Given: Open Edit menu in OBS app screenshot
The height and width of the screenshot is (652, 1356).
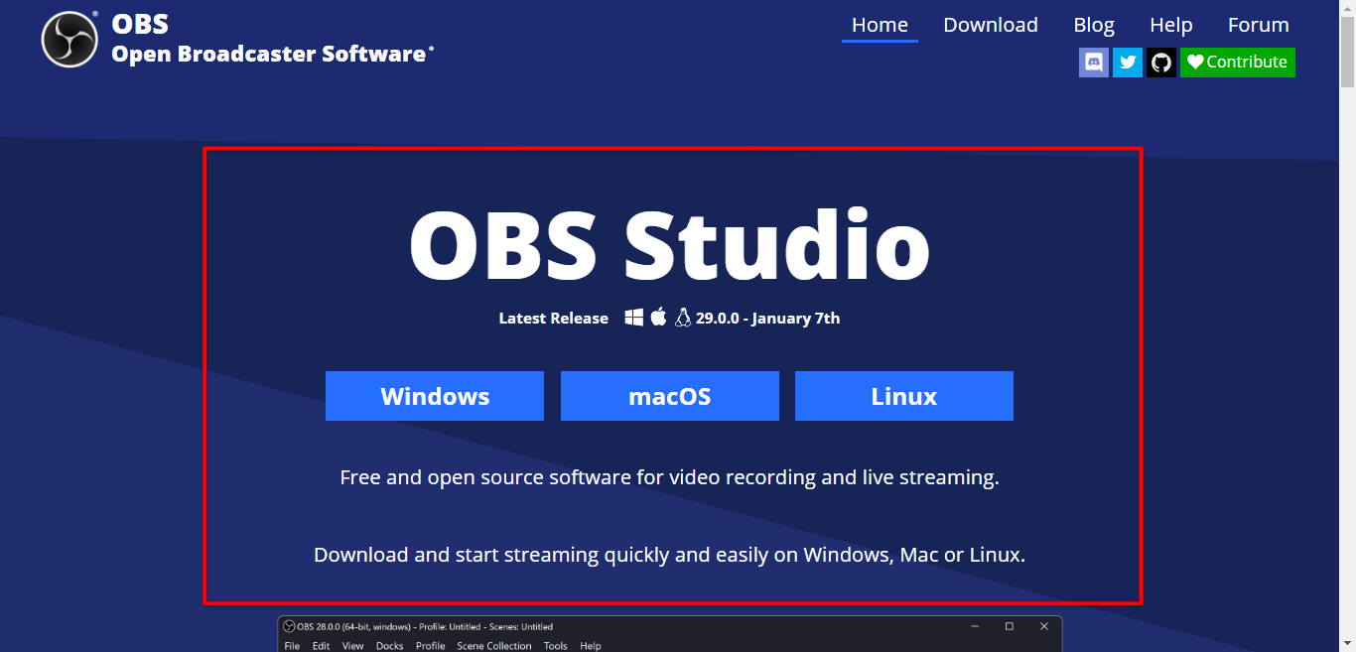Looking at the screenshot, I should (x=322, y=646).
